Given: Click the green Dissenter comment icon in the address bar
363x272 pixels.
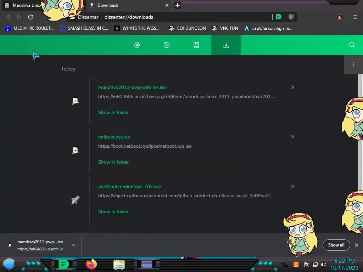Looking at the screenshot, I should pos(279,17).
